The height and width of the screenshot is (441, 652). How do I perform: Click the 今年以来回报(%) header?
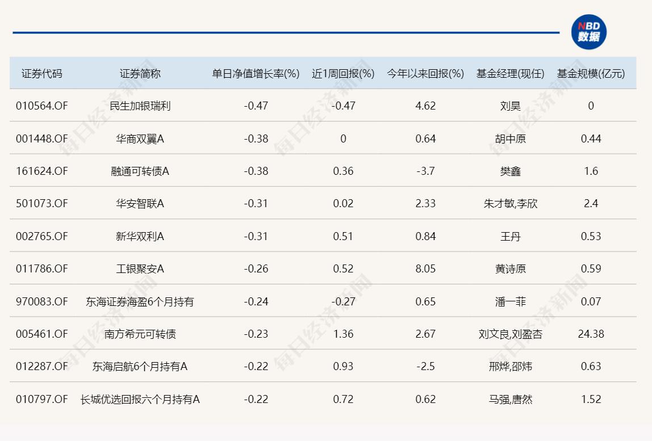pos(425,74)
